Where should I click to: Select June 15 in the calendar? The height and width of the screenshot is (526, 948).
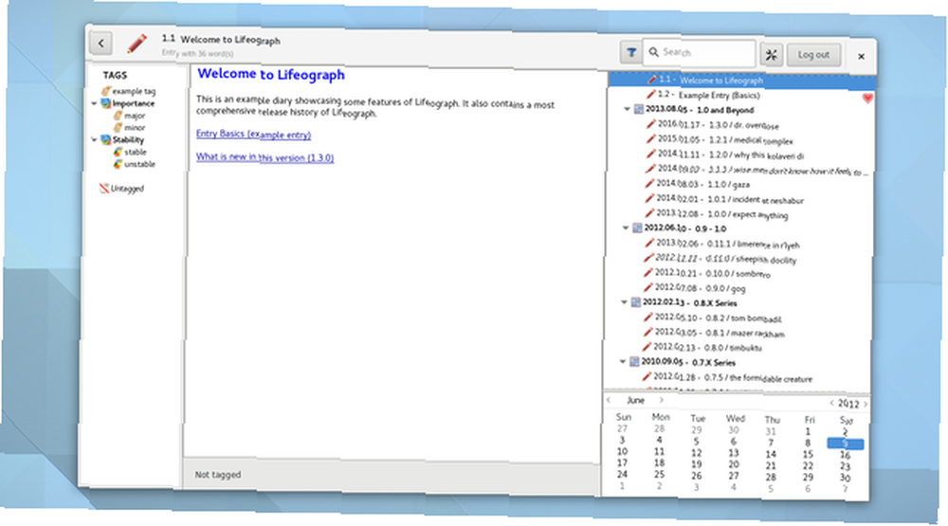(808, 454)
